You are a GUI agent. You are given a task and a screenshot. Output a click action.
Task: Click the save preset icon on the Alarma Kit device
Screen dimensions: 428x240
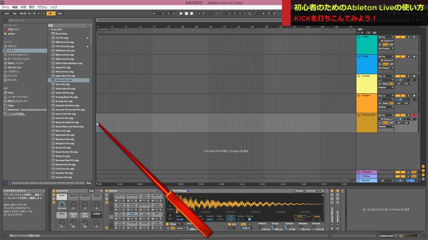(x=101, y=191)
